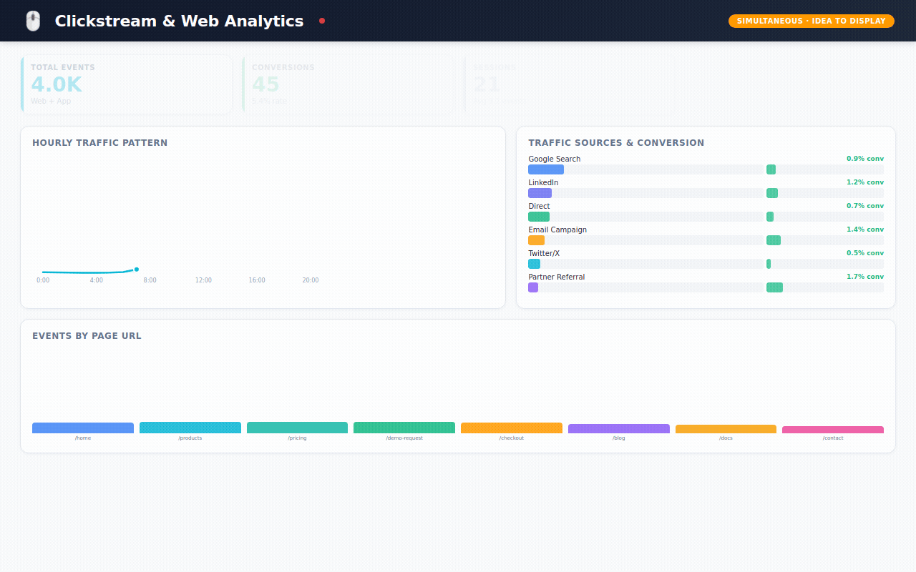Image resolution: width=916 pixels, height=572 pixels.
Task: Click the 12:00 axis label on traffic chart
Action: pyautogui.click(x=203, y=280)
